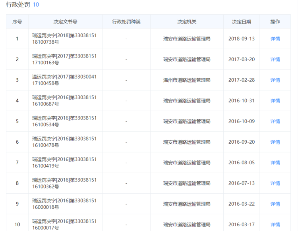Click serial number 8 in 序号 column
The image size is (298, 231).
click(17, 183)
